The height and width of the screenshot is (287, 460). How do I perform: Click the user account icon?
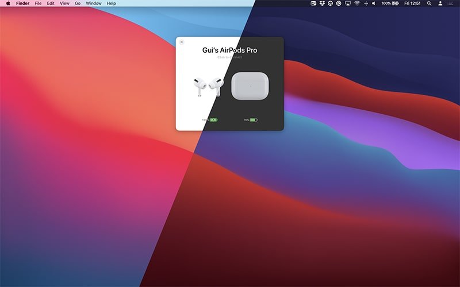coord(440,3)
